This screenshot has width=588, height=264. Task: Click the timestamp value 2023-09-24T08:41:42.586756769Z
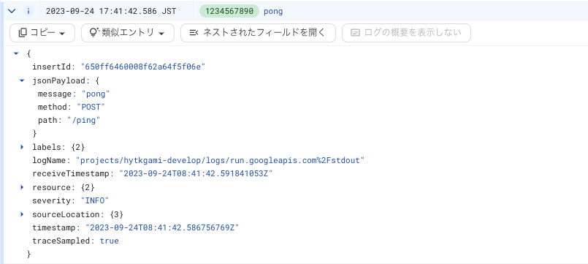162,227
